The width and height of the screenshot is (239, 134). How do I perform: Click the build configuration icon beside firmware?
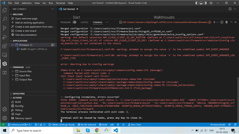53,45
